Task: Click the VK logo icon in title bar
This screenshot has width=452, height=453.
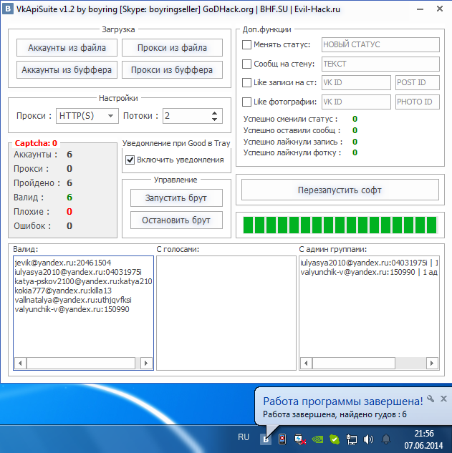Action: point(8,8)
